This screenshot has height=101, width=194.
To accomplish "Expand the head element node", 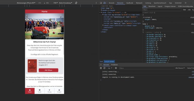I will coord(102,10).
